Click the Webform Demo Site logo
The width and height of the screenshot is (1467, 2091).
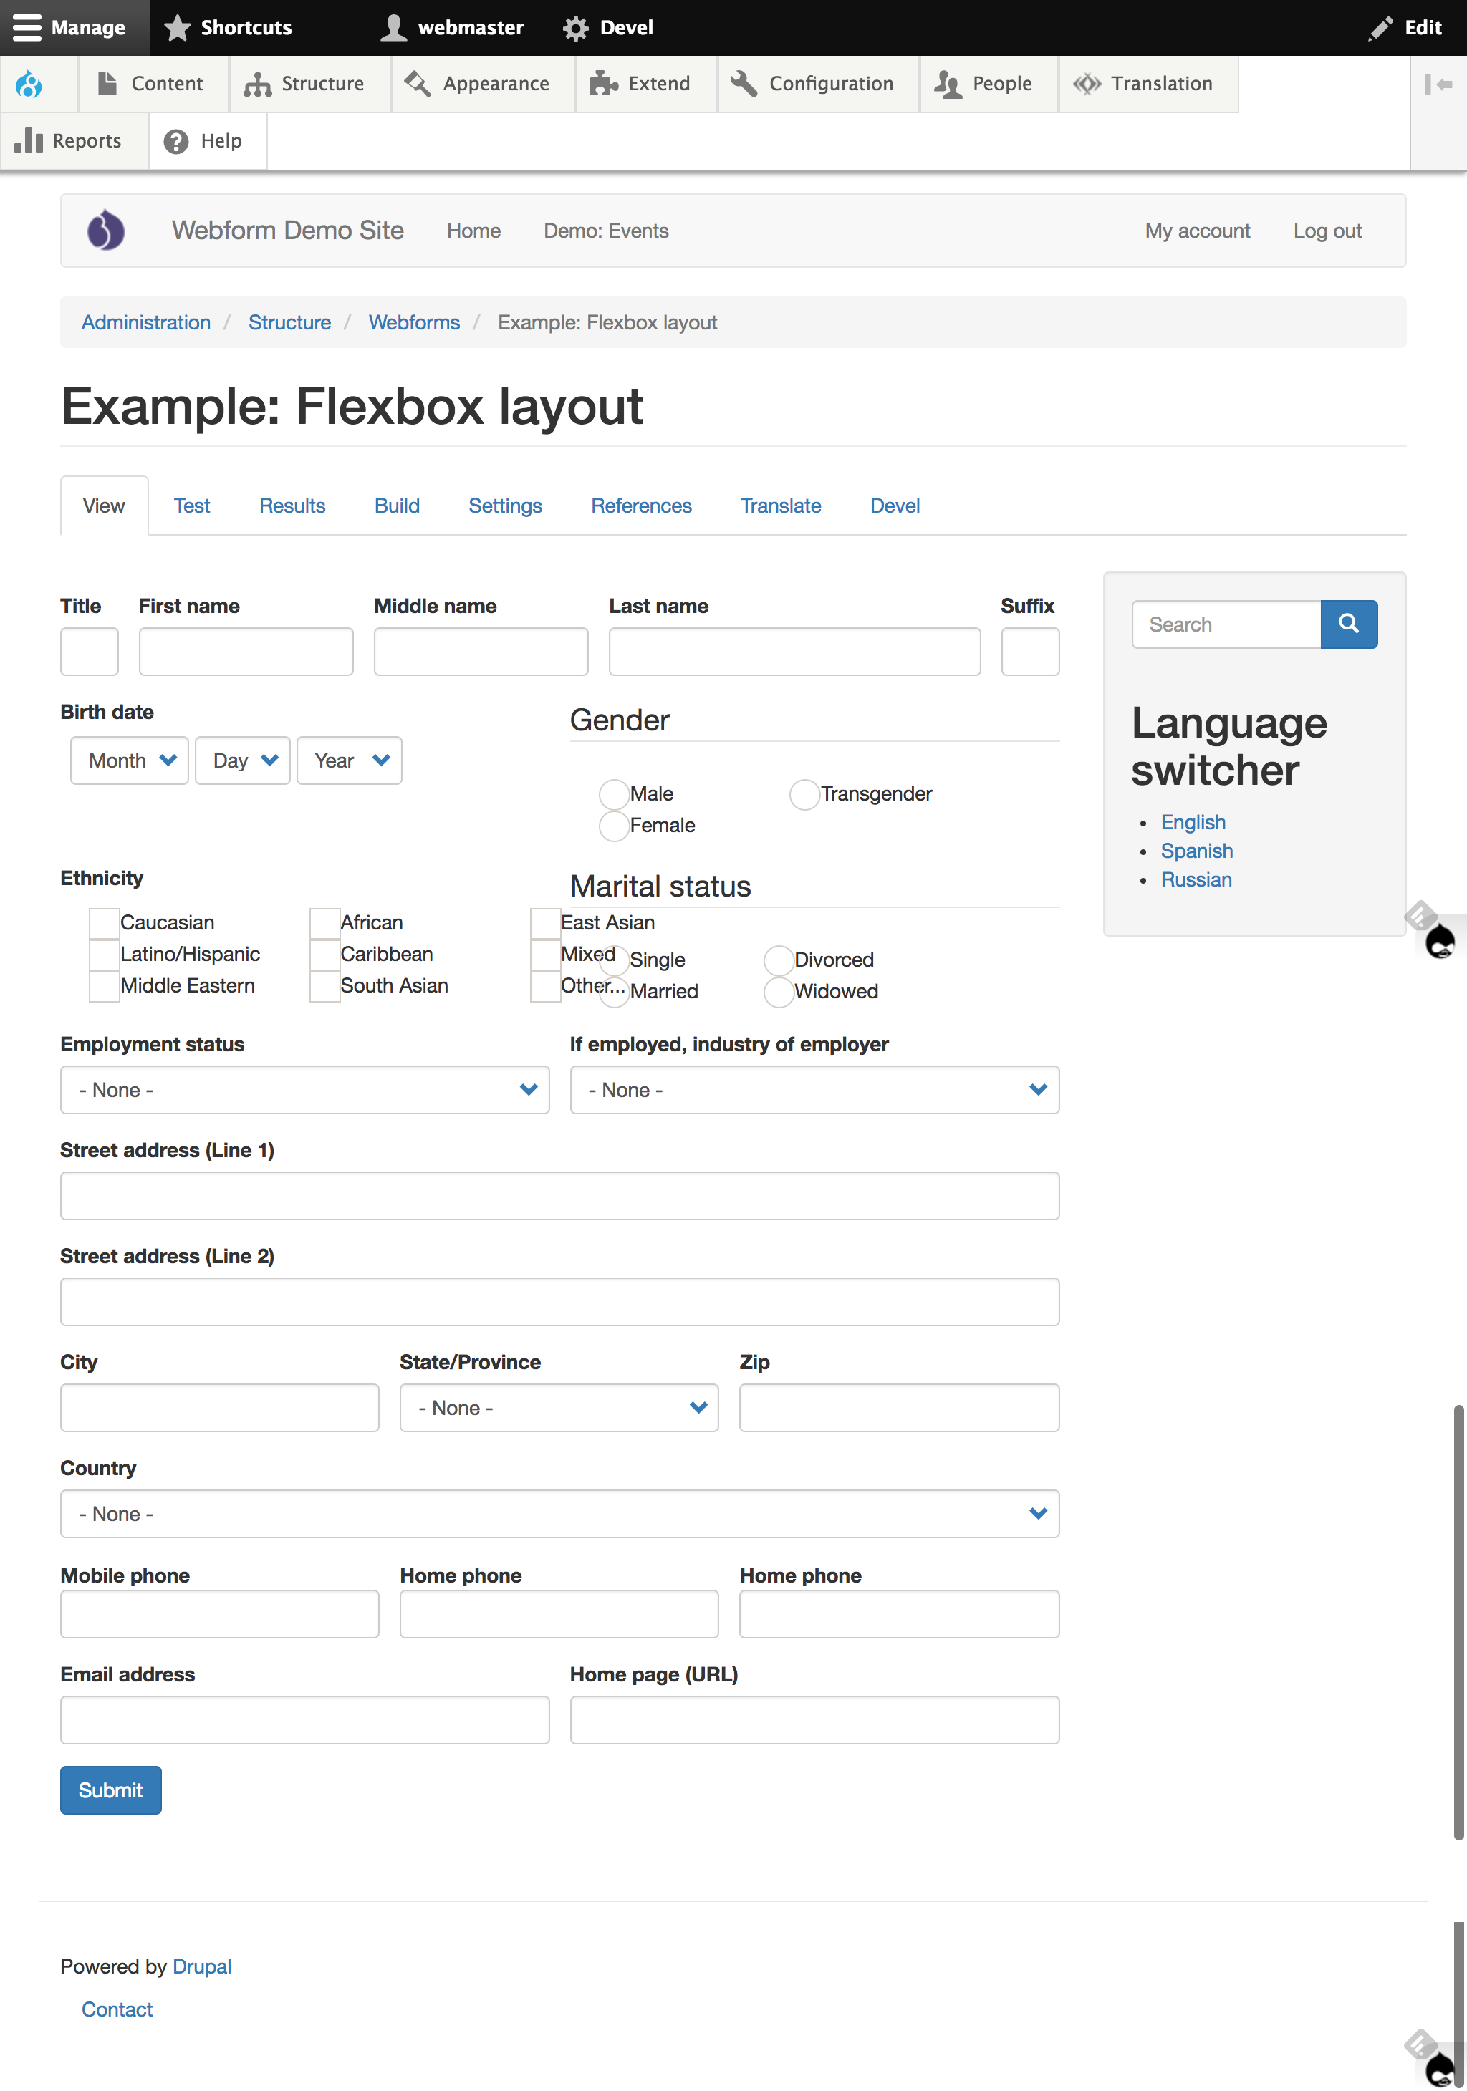pyautogui.click(x=106, y=231)
